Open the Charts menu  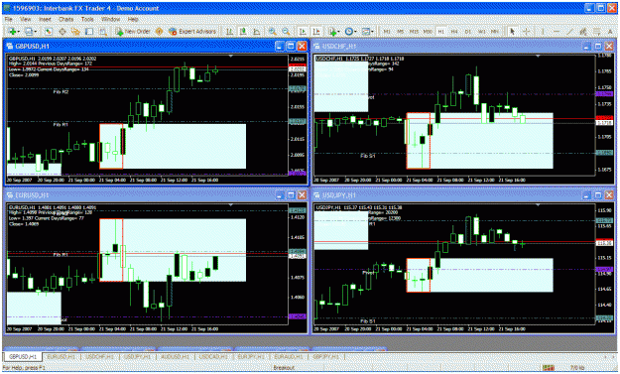pyautogui.click(x=66, y=19)
